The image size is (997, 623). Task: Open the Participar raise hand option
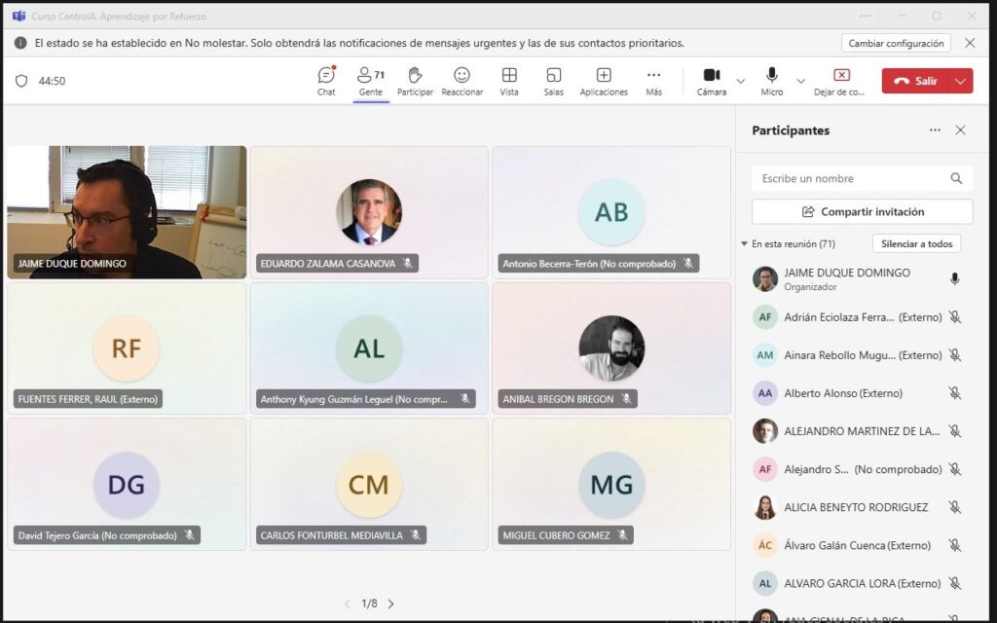point(415,82)
